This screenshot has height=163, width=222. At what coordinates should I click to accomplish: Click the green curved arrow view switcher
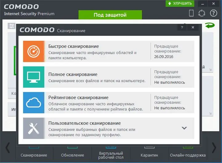(x=210, y=26)
